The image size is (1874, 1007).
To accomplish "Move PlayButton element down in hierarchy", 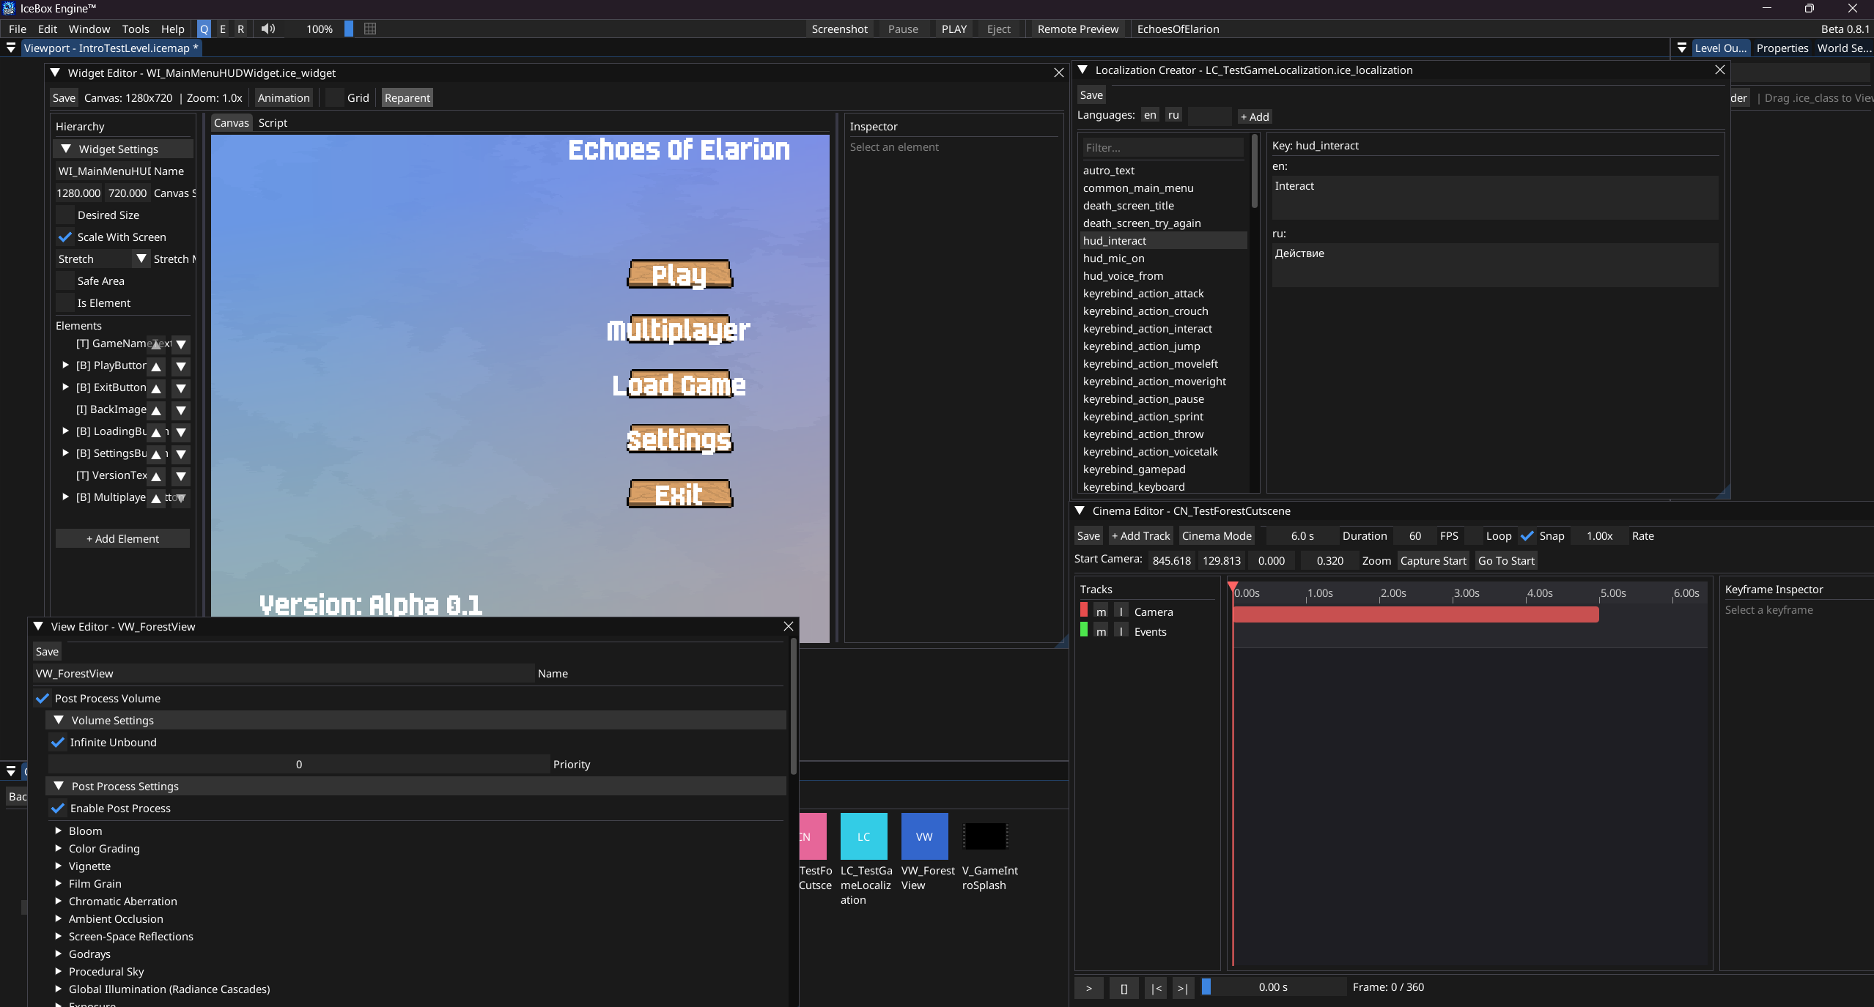I will 181,366.
